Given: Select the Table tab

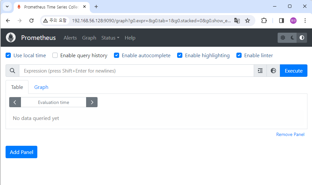Looking at the screenshot, I should 17,87.
